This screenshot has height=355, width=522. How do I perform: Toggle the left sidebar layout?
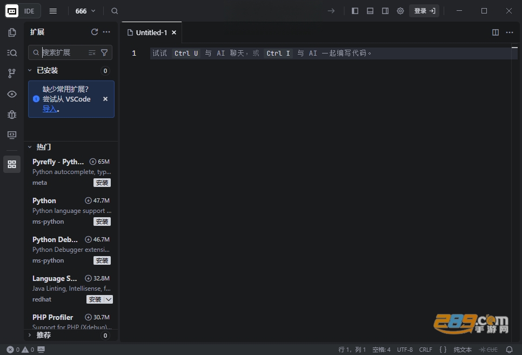pyautogui.click(x=355, y=11)
